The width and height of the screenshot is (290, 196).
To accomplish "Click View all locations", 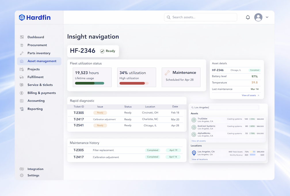I will 200,159.
